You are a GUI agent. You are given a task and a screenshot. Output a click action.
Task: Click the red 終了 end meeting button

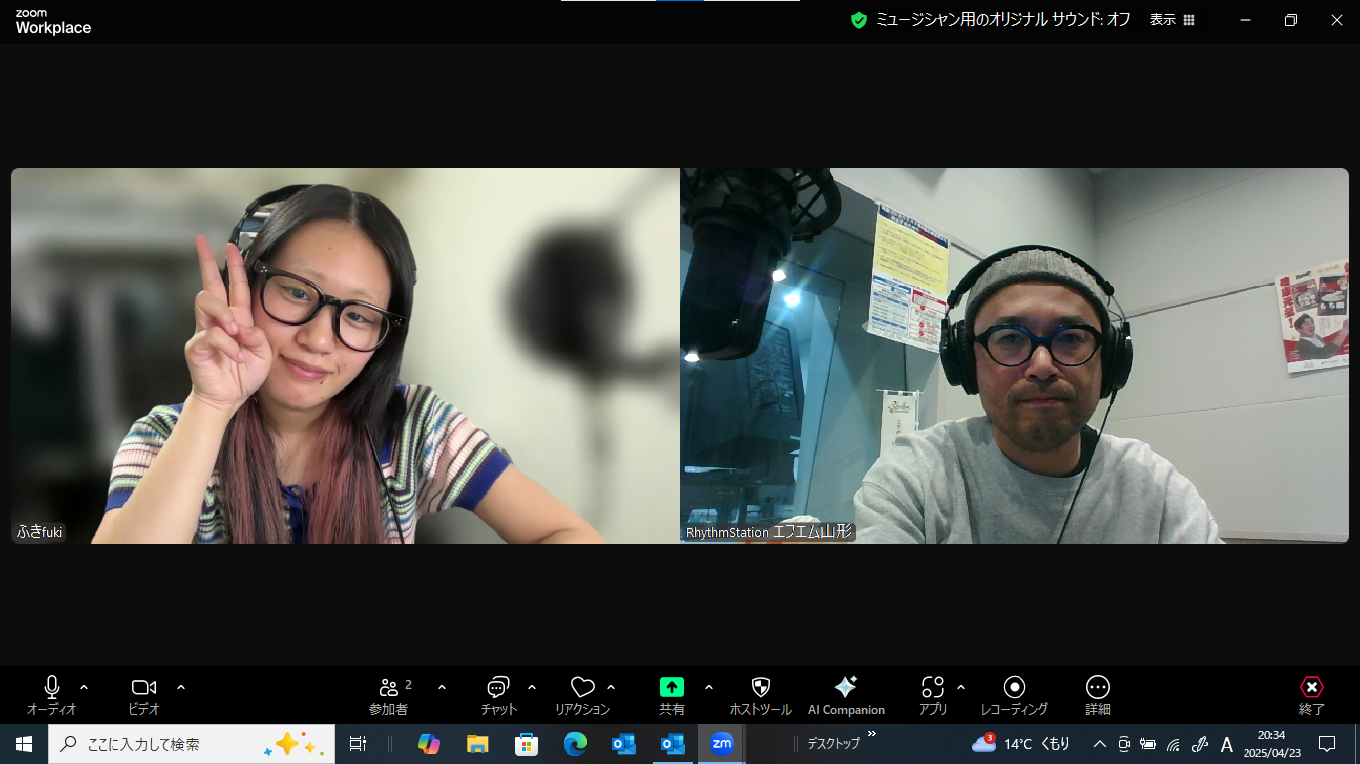point(1312,693)
